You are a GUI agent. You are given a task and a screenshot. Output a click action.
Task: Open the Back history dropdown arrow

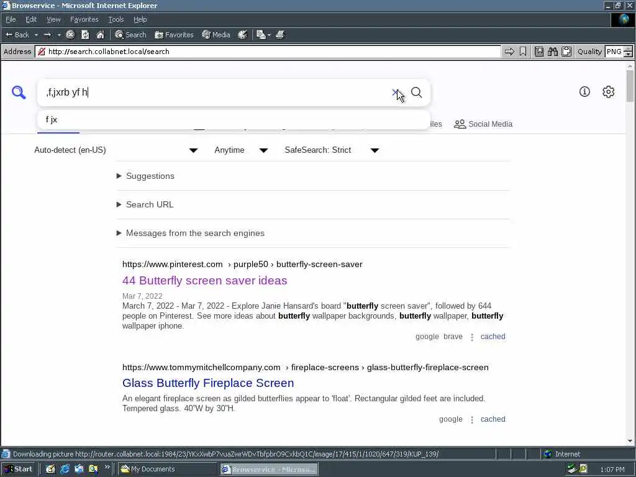36,35
